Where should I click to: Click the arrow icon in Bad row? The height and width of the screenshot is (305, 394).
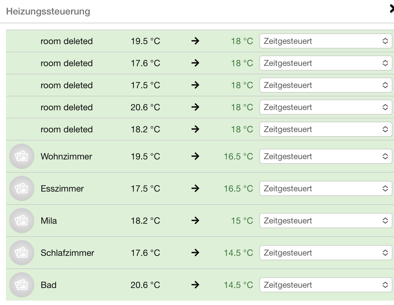[x=195, y=285]
